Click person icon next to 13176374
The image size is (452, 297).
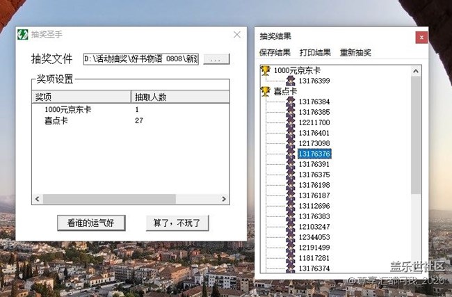pyautogui.click(x=291, y=268)
